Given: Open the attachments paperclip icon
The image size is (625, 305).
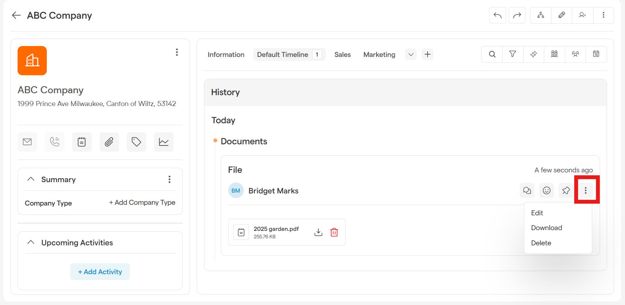Looking at the screenshot, I should 109,142.
